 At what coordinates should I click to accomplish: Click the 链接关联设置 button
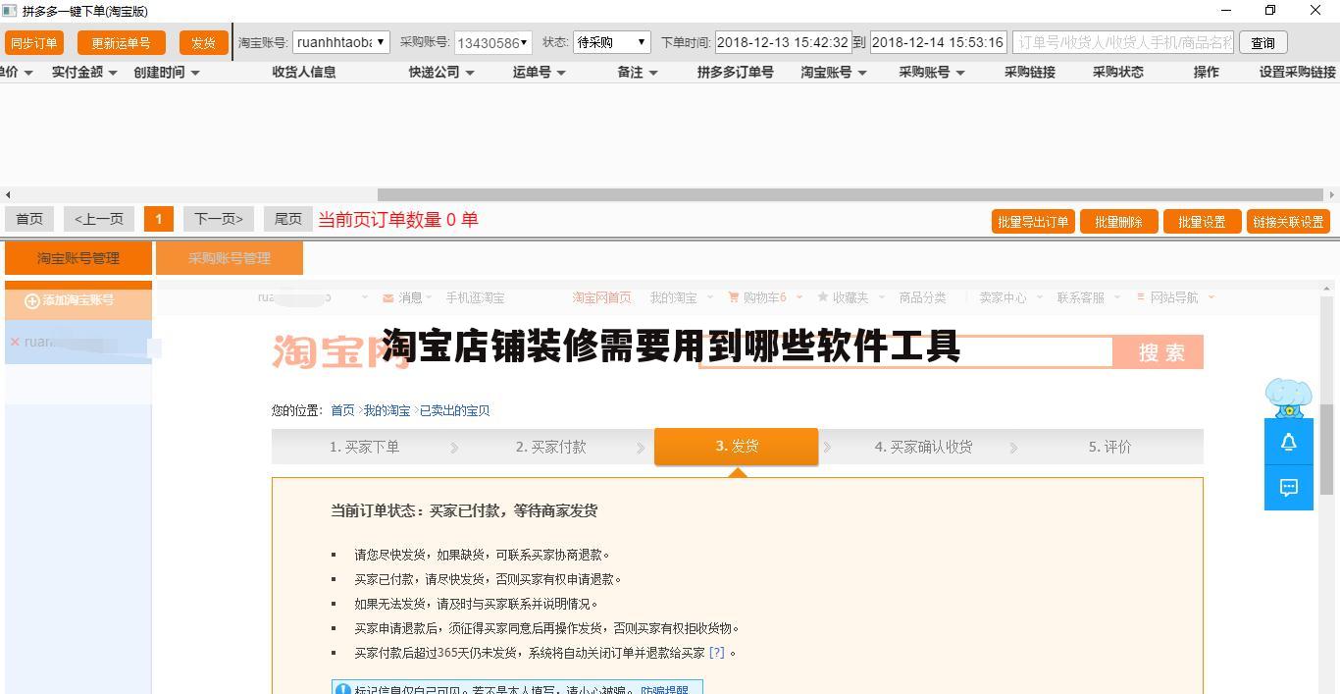(1288, 222)
